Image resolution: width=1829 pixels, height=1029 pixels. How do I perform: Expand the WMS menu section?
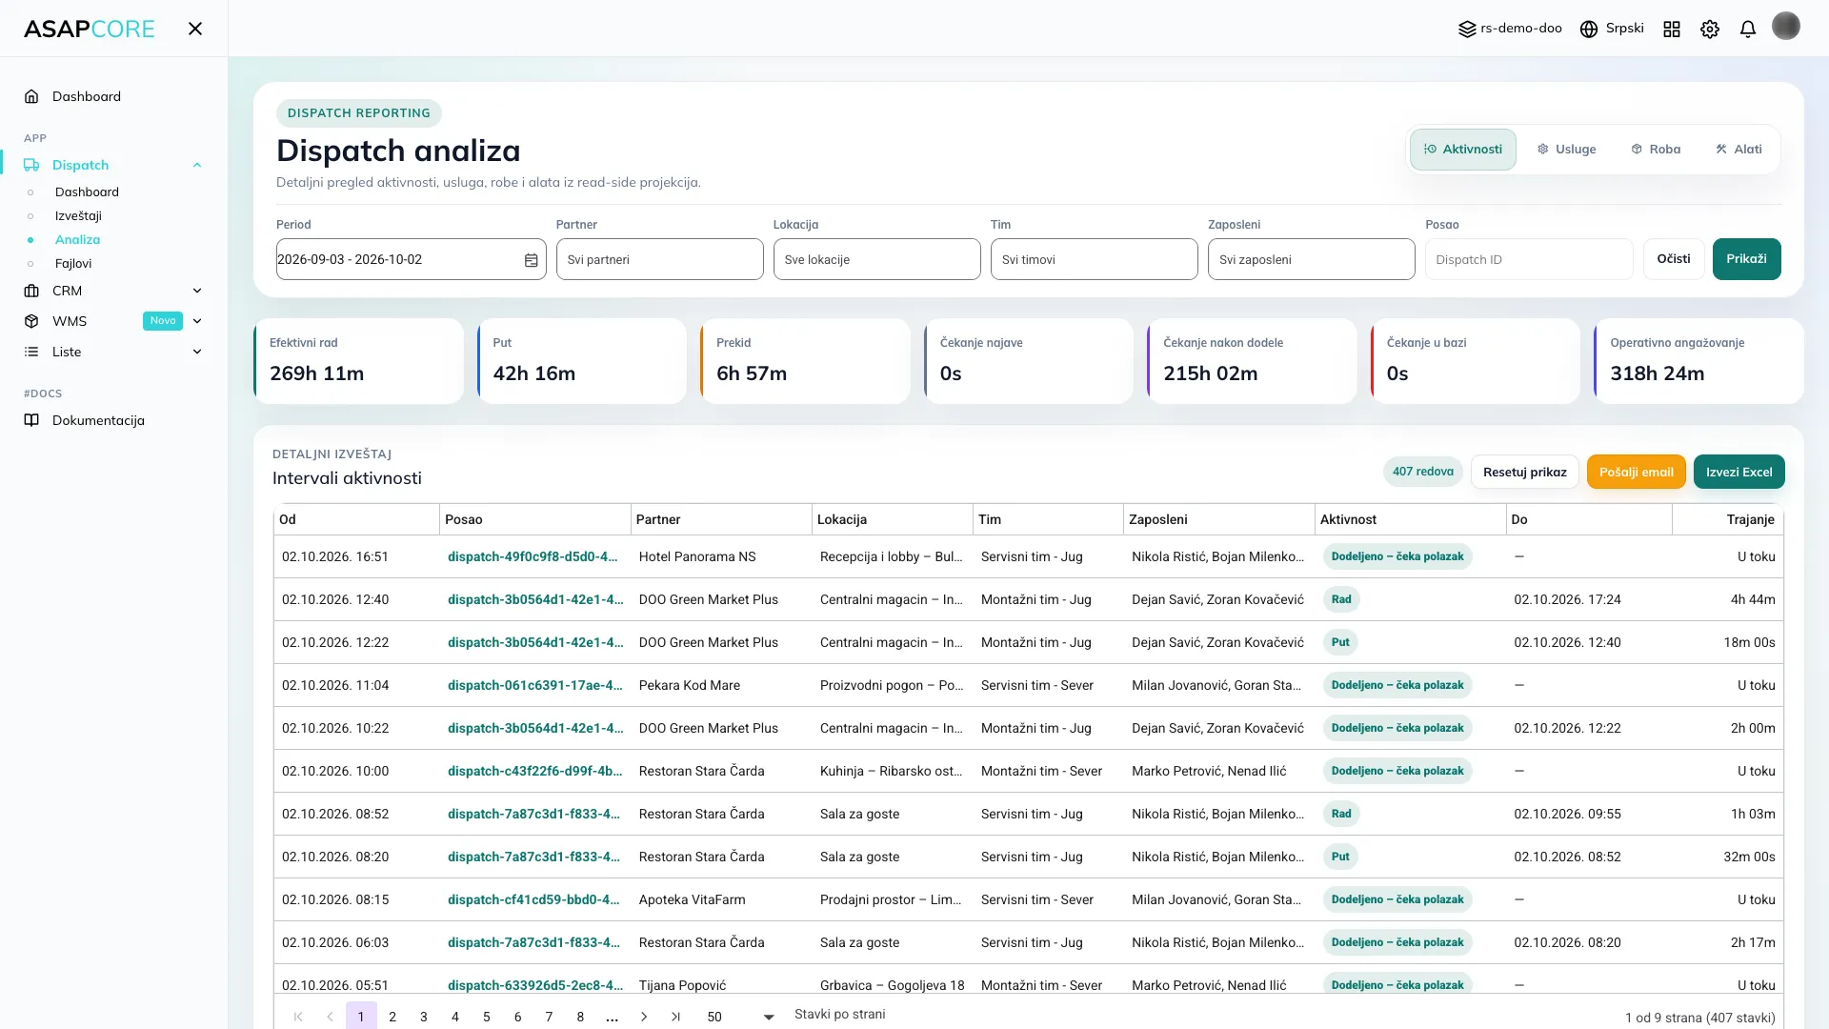pos(197,321)
